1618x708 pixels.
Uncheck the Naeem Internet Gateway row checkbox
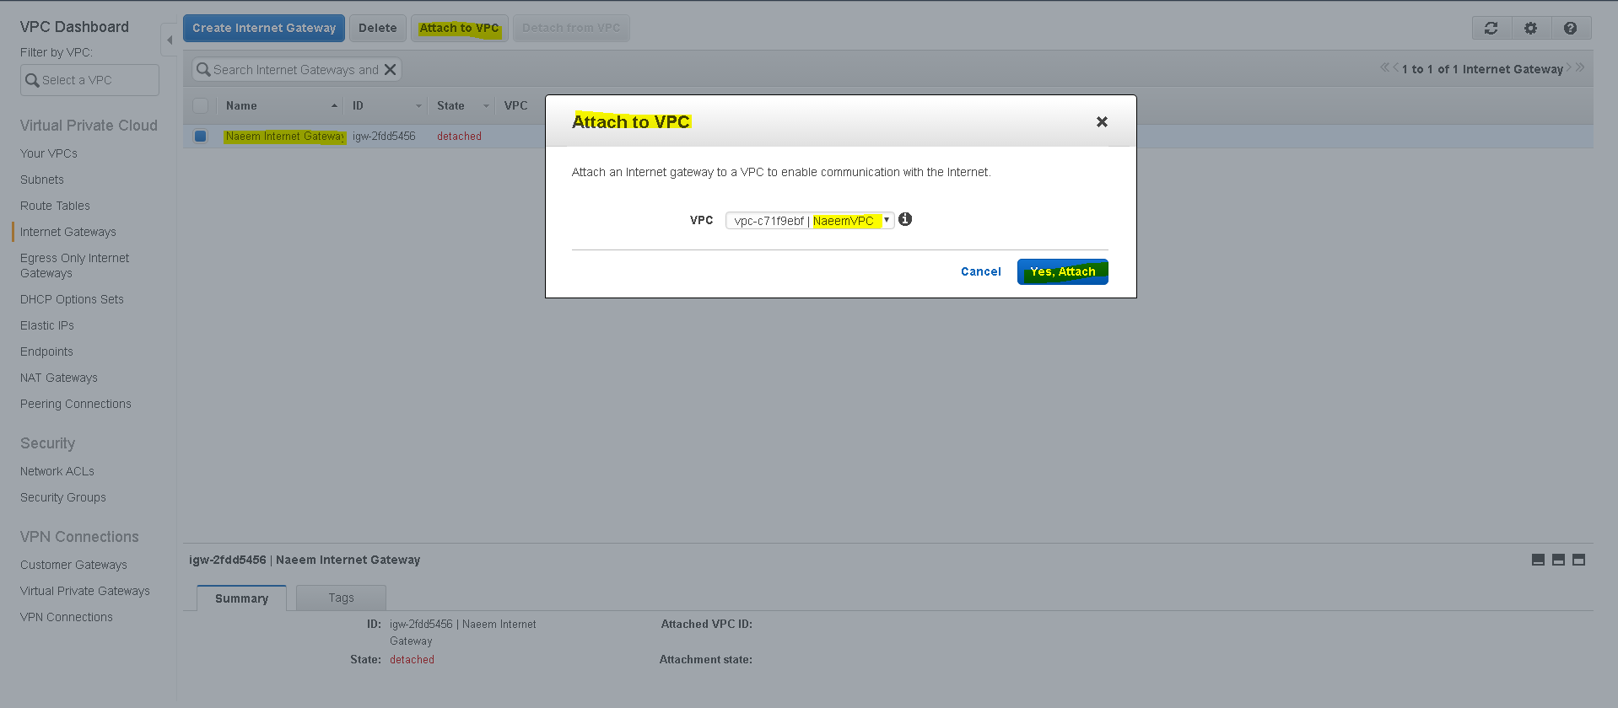(x=201, y=136)
